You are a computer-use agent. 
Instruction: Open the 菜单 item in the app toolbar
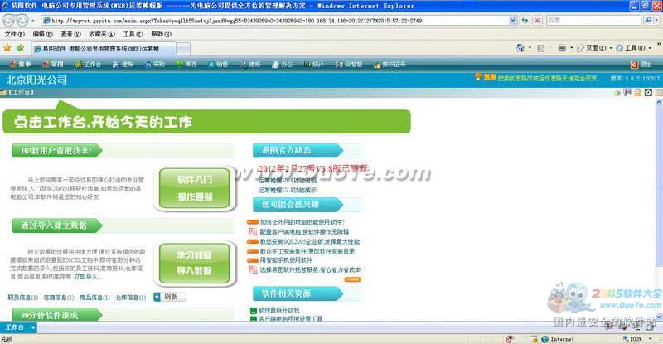click(x=20, y=65)
